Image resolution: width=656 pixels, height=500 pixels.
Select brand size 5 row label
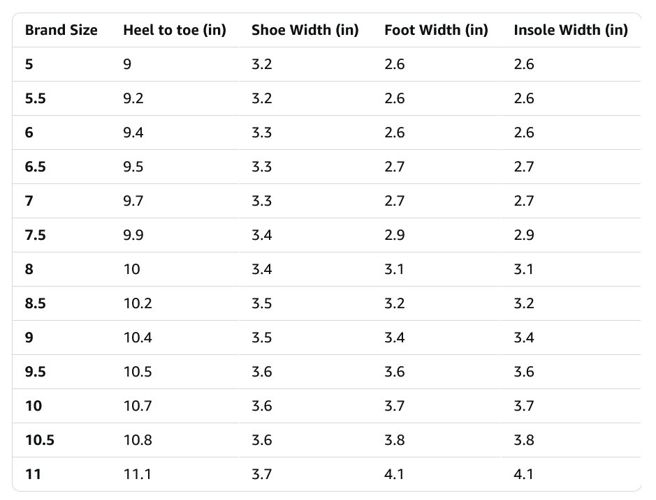(x=29, y=64)
